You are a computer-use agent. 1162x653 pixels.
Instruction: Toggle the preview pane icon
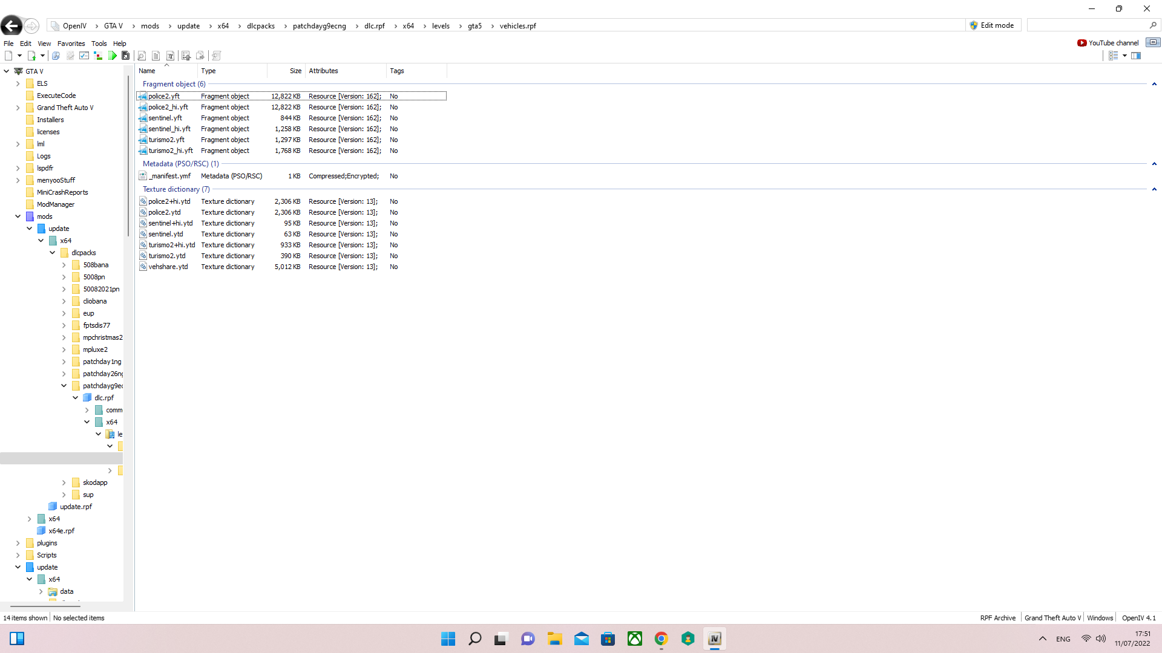[1136, 56]
